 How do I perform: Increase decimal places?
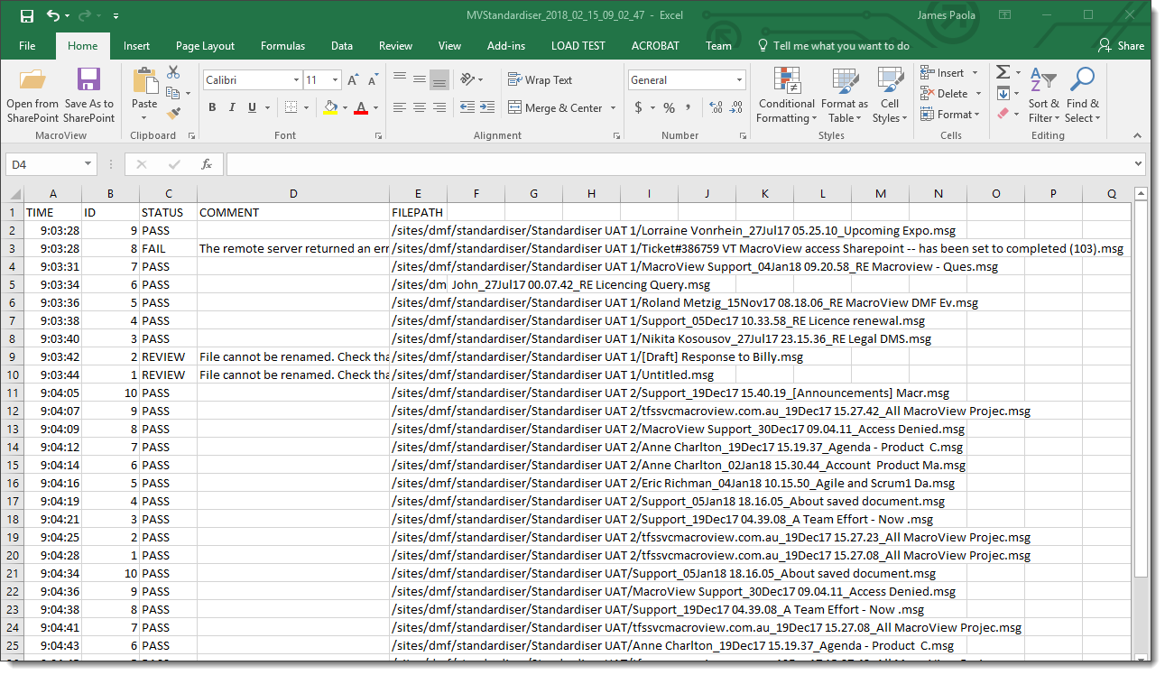(x=717, y=108)
